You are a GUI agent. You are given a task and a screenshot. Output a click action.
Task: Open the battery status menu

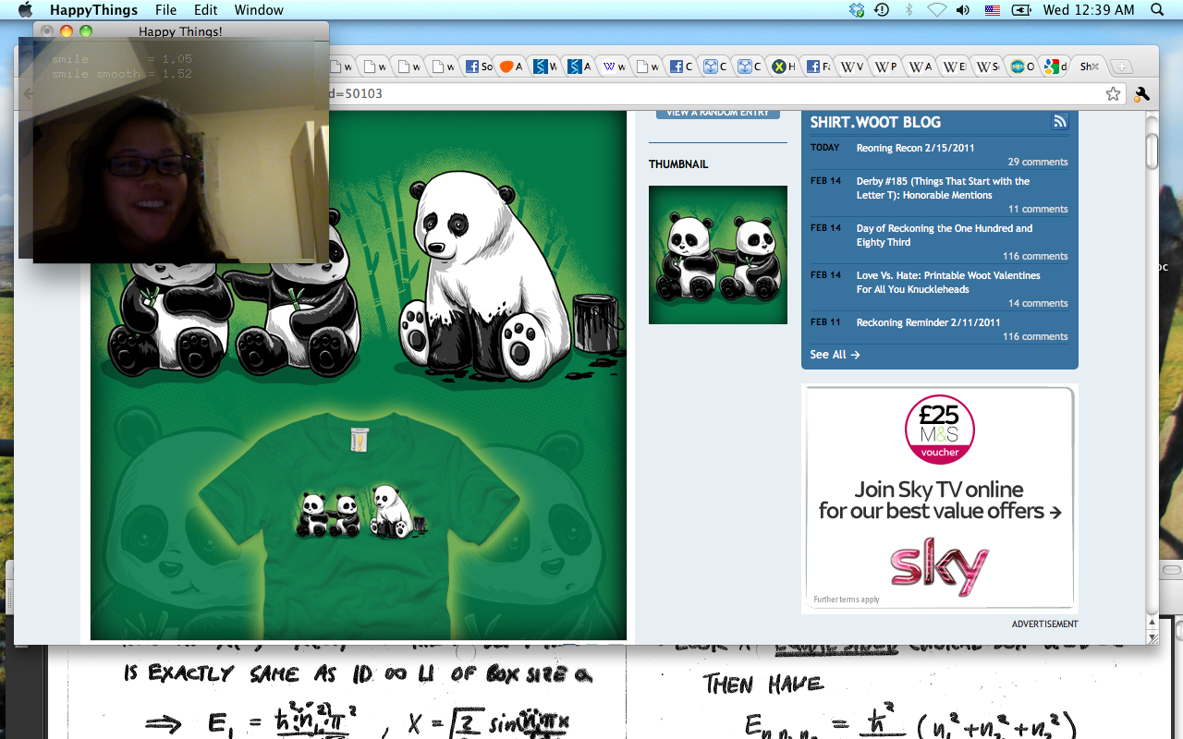pos(1020,10)
